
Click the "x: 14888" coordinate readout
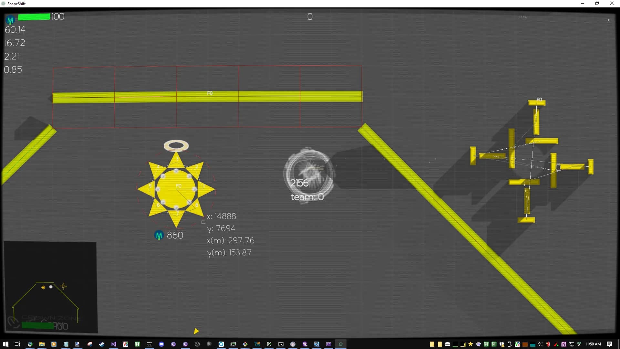pos(222,216)
